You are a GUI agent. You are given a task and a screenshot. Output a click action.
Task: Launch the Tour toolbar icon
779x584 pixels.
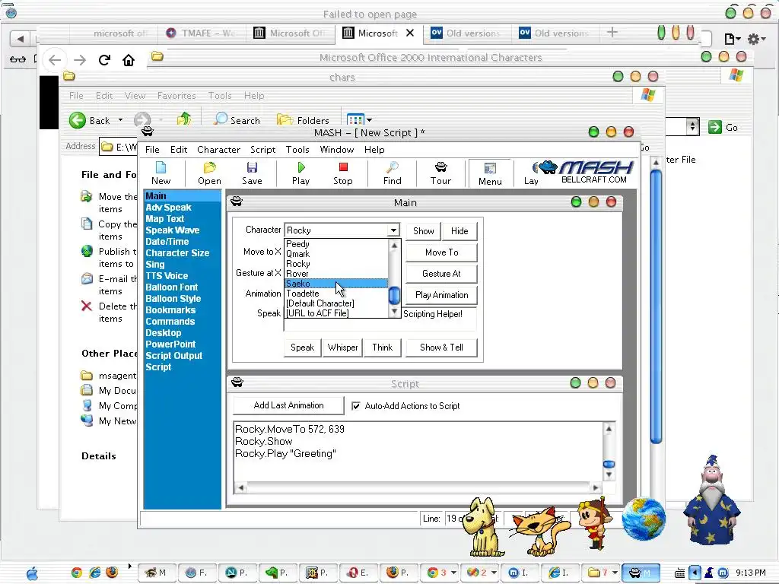coord(440,173)
